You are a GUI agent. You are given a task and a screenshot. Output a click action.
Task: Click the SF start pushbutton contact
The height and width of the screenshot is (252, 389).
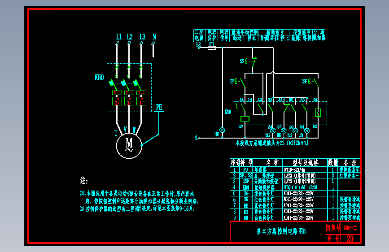[240, 83]
